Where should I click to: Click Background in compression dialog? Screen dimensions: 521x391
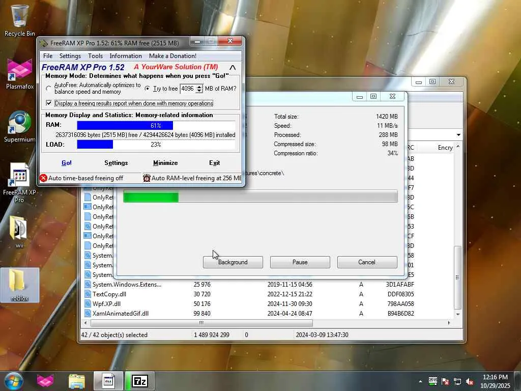(233, 262)
